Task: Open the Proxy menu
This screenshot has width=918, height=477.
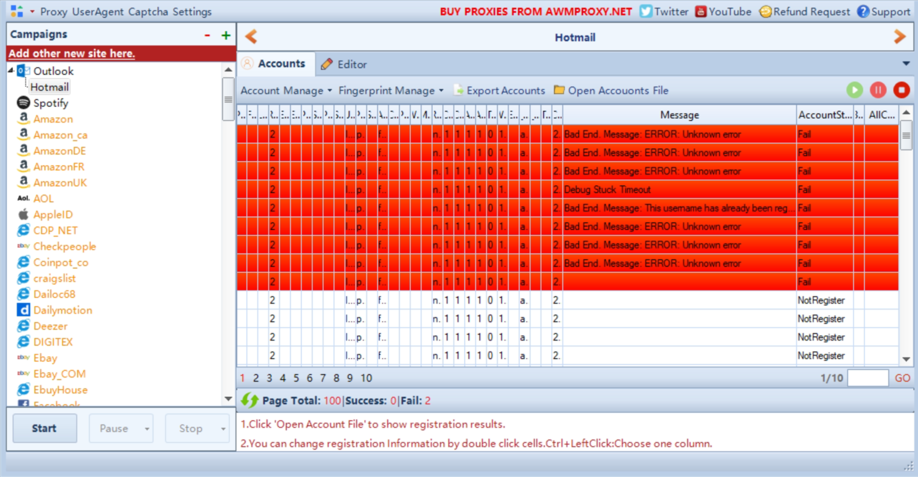Action: 54,12
